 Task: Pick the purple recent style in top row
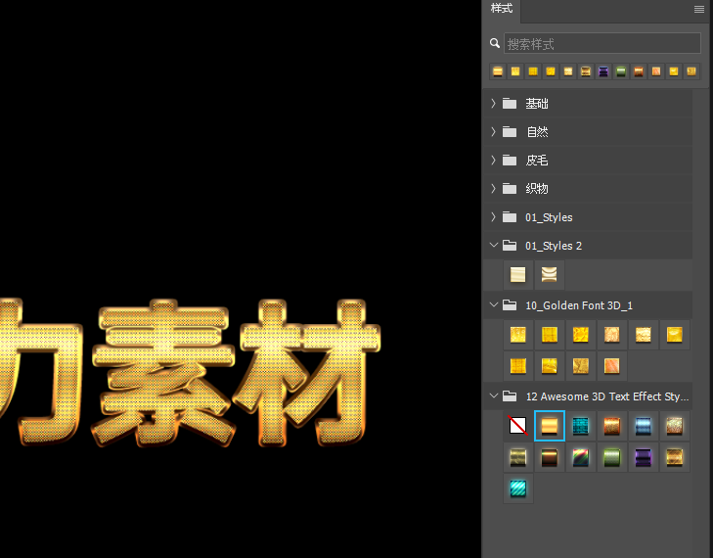point(603,71)
